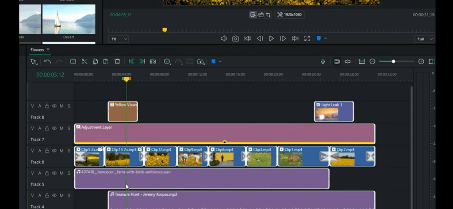Trim clip start to playhead
This screenshot has height=209, width=453.
[x=131, y=62]
